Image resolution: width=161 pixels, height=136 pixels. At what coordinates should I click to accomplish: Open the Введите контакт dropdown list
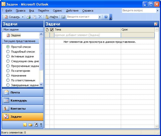[x=100, y=17]
